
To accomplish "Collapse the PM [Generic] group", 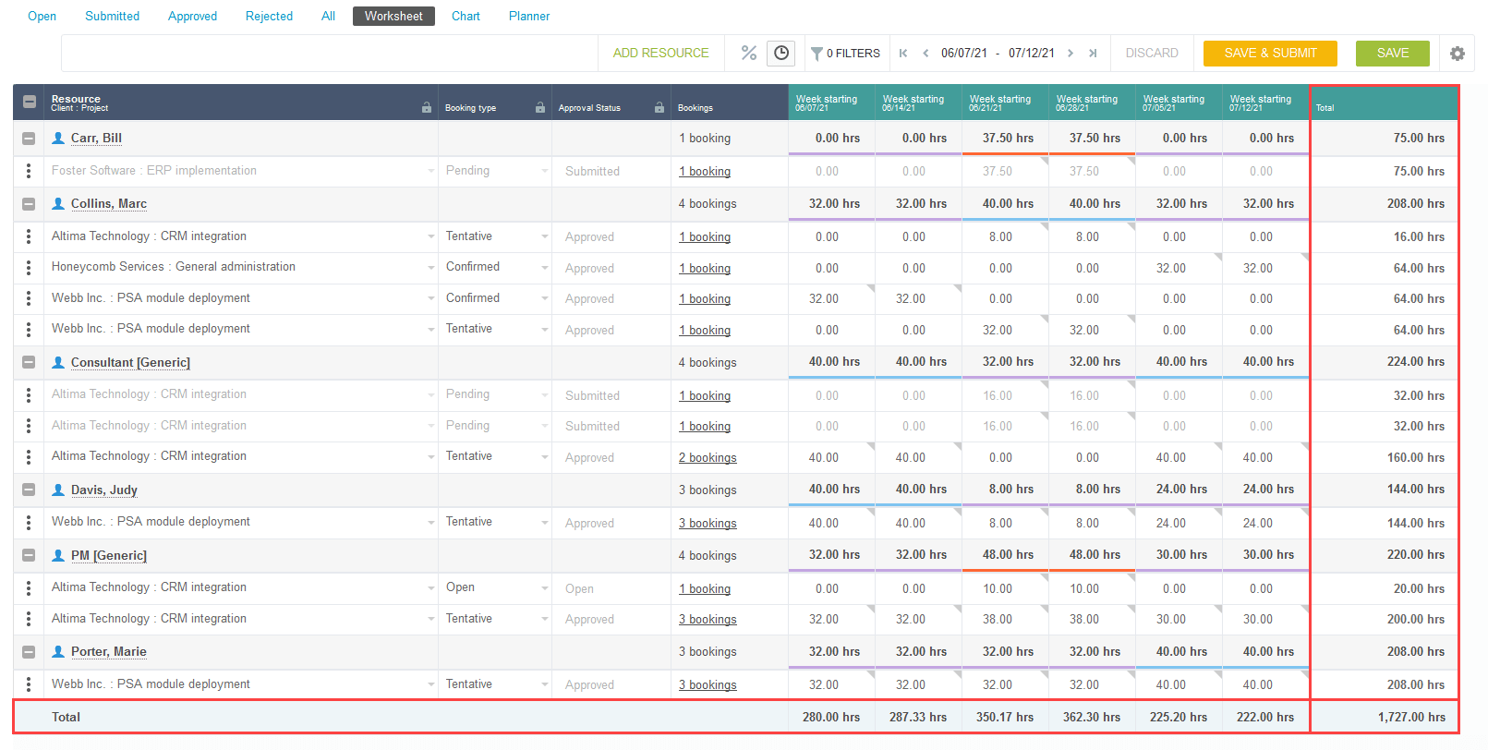I will pyautogui.click(x=29, y=555).
